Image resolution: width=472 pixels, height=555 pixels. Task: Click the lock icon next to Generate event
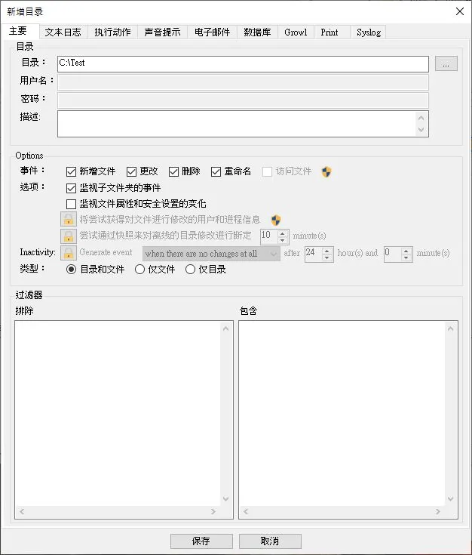click(69, 253)
